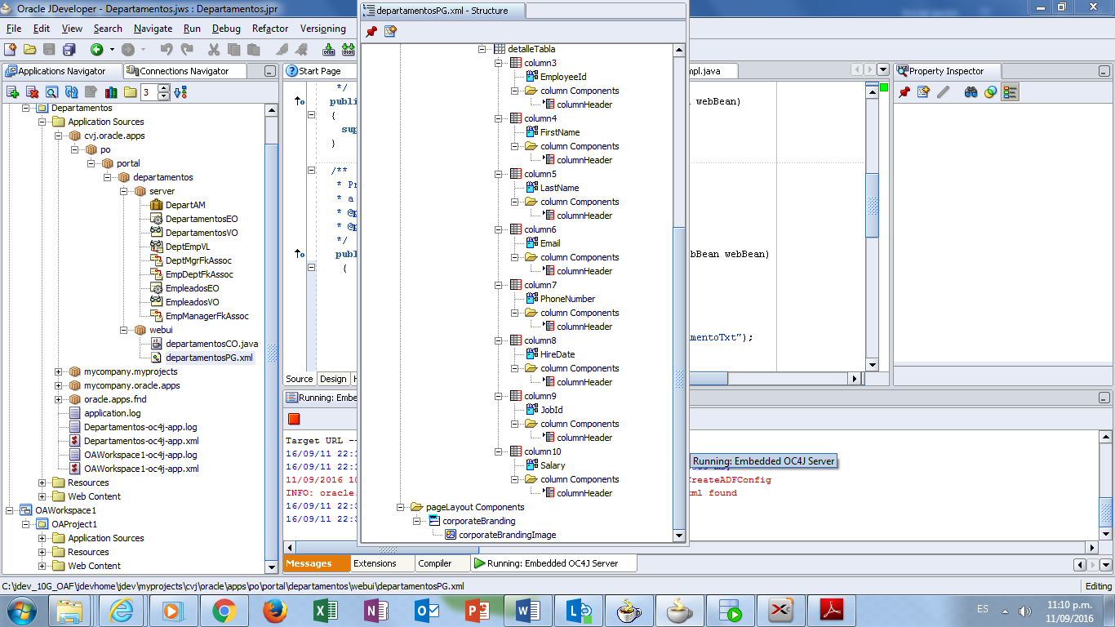Pin the Structure window with red pushpin
Screen dimensions: 1115x627
coord(371,32)
